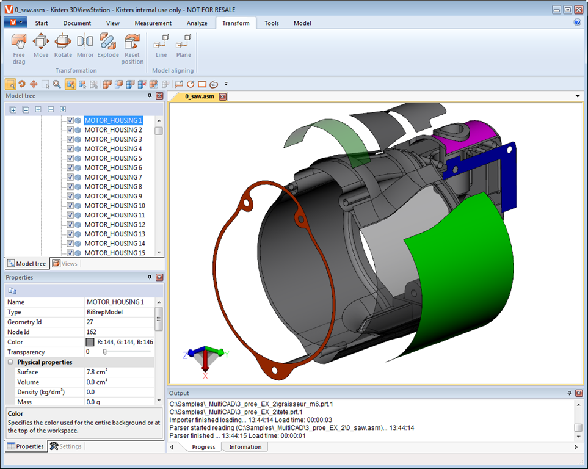The width and height of the screenshot is (588, 469).
Task: Select MOTOR_HOUSING 8 in model tree
Action: 113,187
